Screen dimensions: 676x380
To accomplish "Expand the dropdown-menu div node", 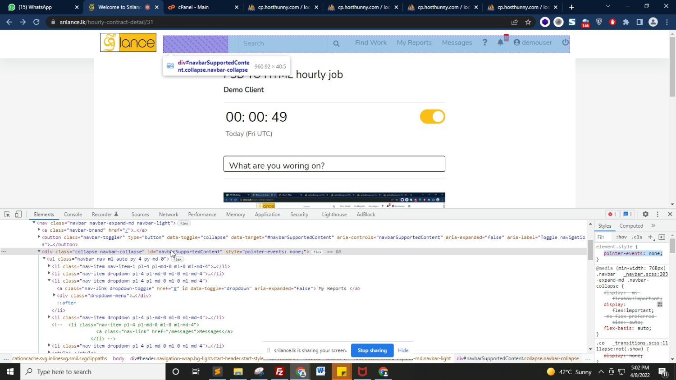I will (54, 296).
